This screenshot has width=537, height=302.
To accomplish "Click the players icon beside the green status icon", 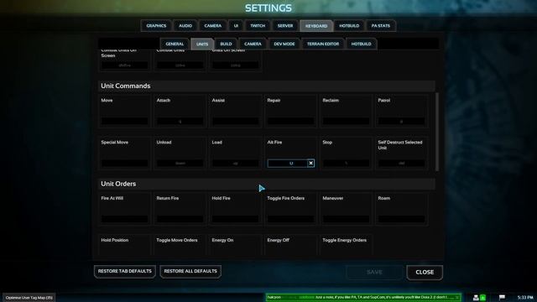I will (x=476, y=298).
